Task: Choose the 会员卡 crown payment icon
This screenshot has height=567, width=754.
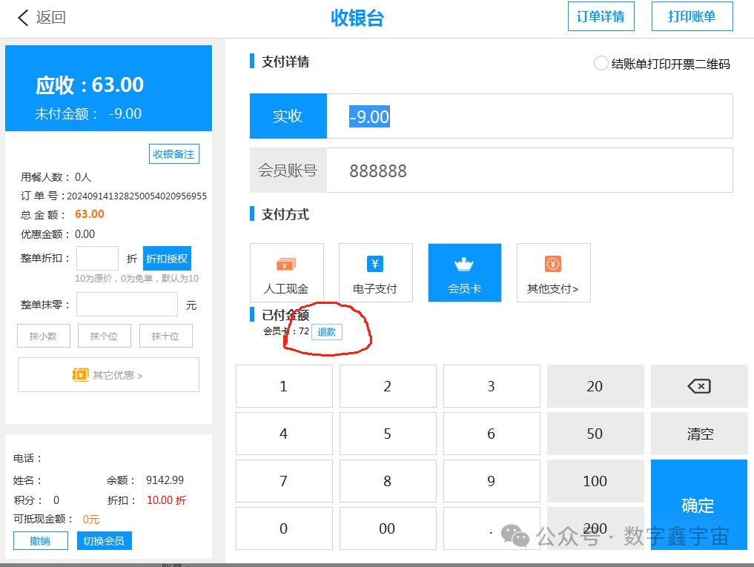Action: pos(464,264)
